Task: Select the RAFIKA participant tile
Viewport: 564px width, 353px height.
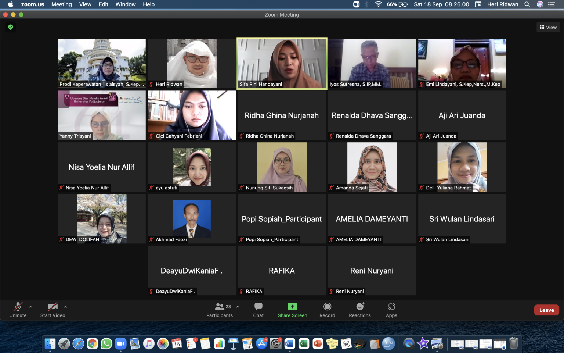Action: click(282, 271)
